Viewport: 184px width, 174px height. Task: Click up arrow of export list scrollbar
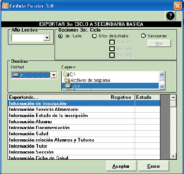(173, 97)
